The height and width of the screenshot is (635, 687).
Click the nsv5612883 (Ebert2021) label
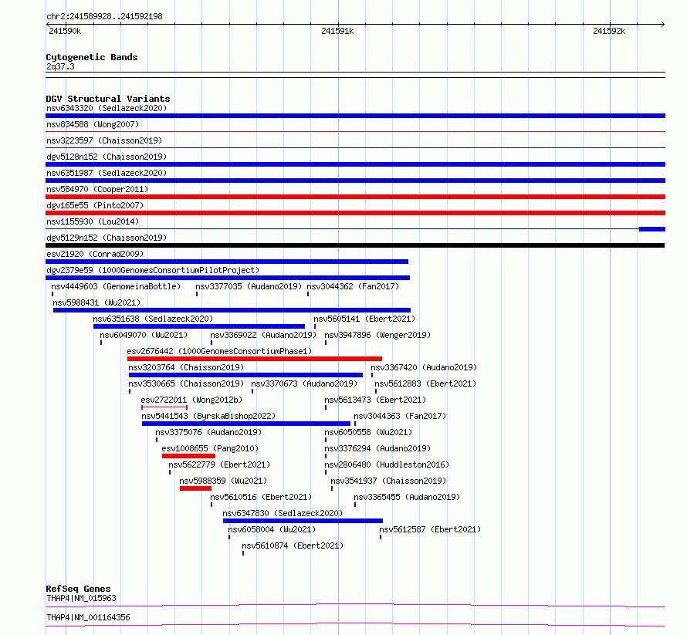[x=425, y=383]
